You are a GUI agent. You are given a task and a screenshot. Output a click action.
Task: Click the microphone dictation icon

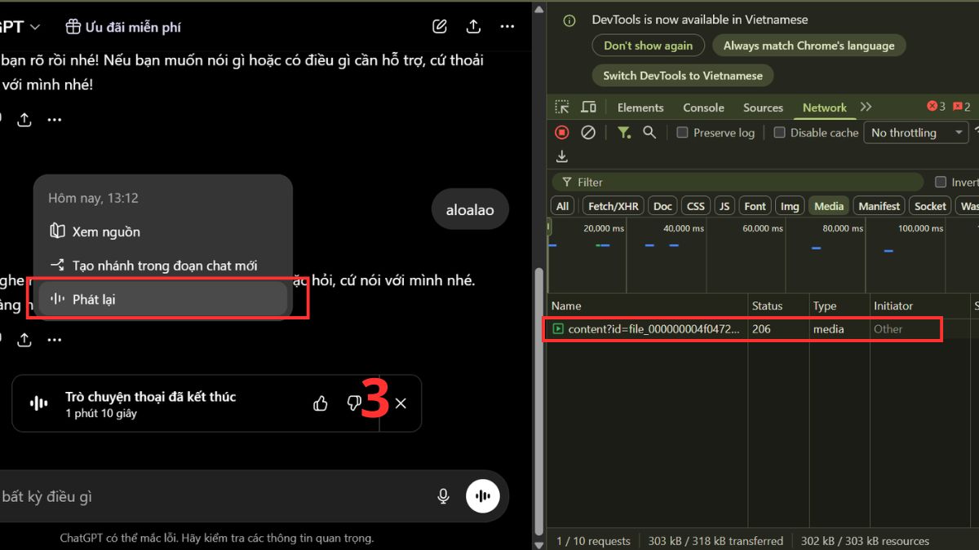click(x=443, y=496)
